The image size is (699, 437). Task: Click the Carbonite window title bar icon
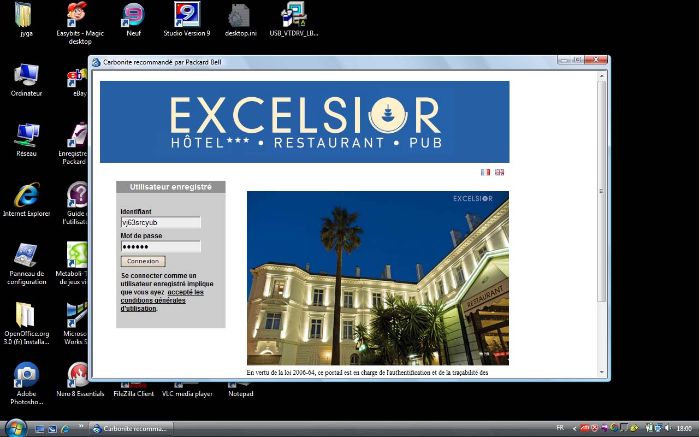coord(96,62)
